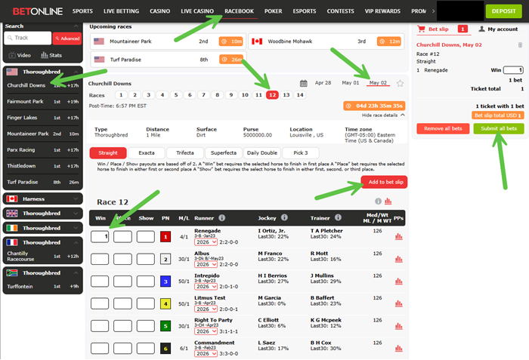Click Win box for Commandment

[100, 348]
